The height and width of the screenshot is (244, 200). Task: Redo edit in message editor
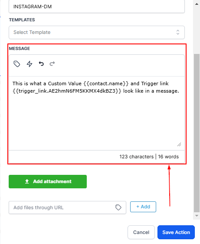pyautogui.click(x=52, y=64)
